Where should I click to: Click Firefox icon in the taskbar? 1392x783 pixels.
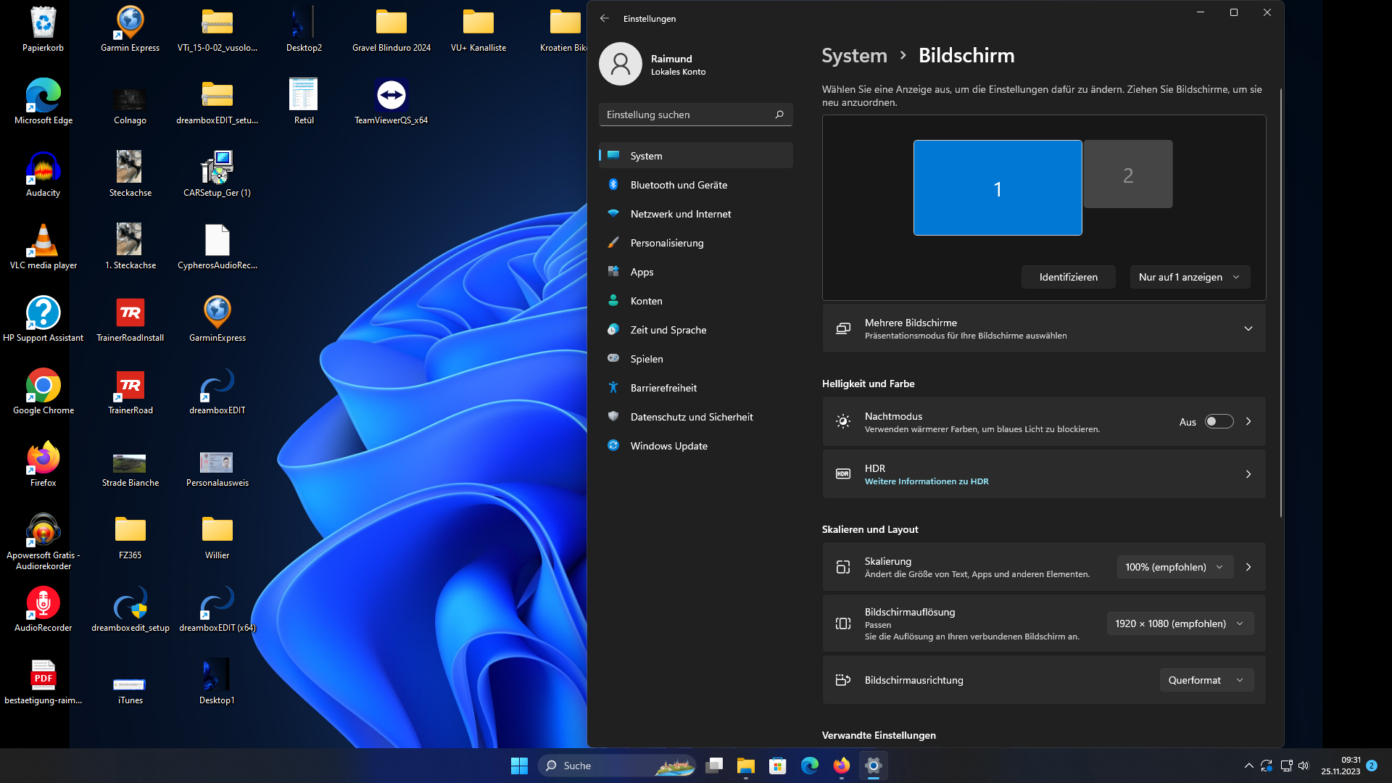(841, 766)
